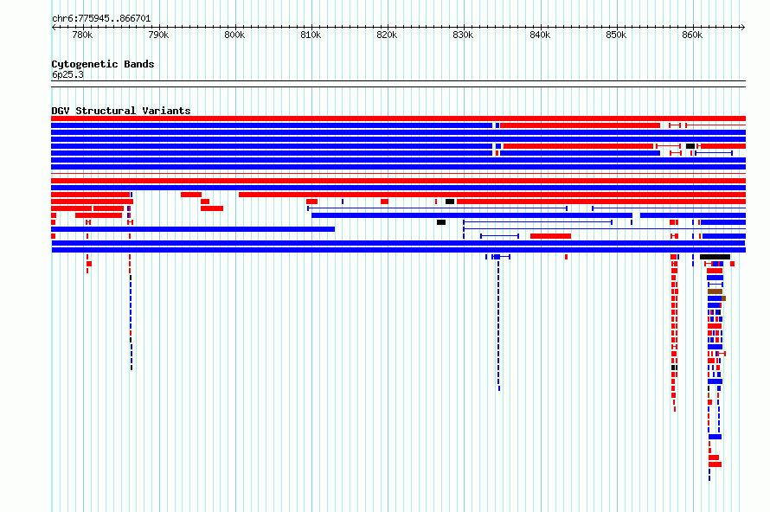This screenshot has width=770, height=512.
Task: Click the wide black variant bar right of 860k
Action: click(715, 257)
